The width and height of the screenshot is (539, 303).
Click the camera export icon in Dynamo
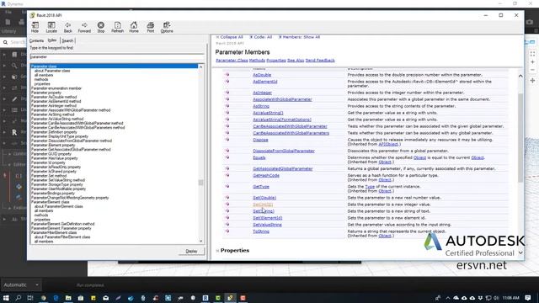530,22
